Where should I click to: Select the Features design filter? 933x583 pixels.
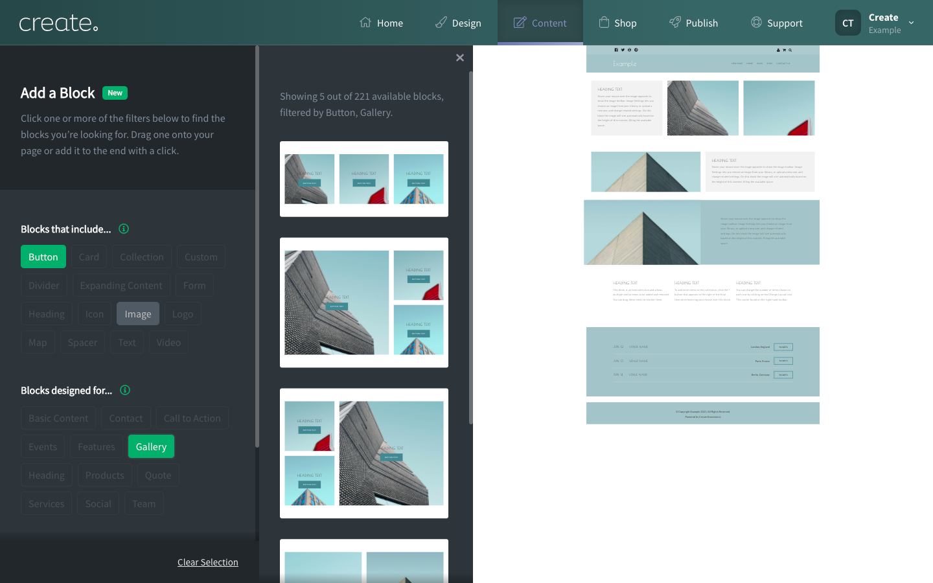pyautogui.click(x=97, y=446)
